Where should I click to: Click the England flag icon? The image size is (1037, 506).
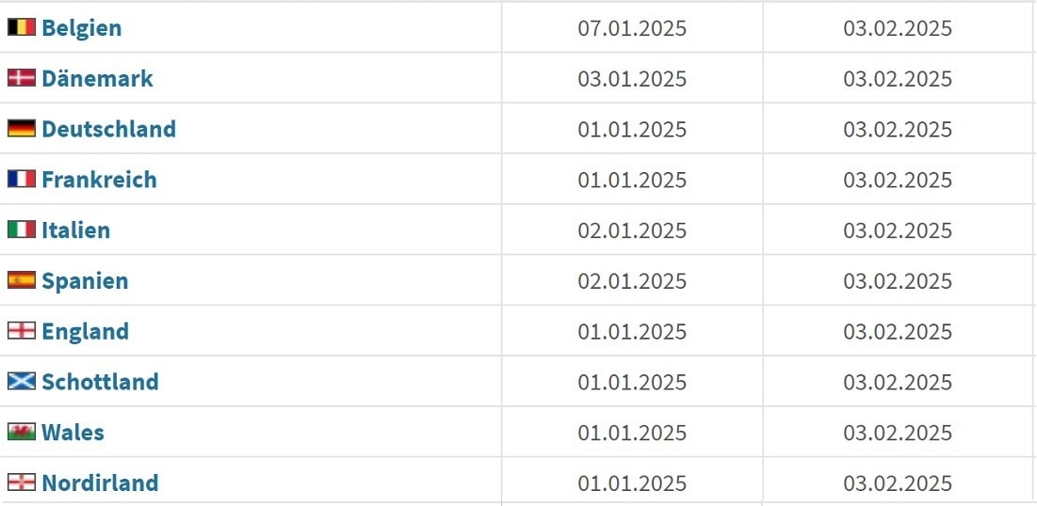tap(21, 330)
